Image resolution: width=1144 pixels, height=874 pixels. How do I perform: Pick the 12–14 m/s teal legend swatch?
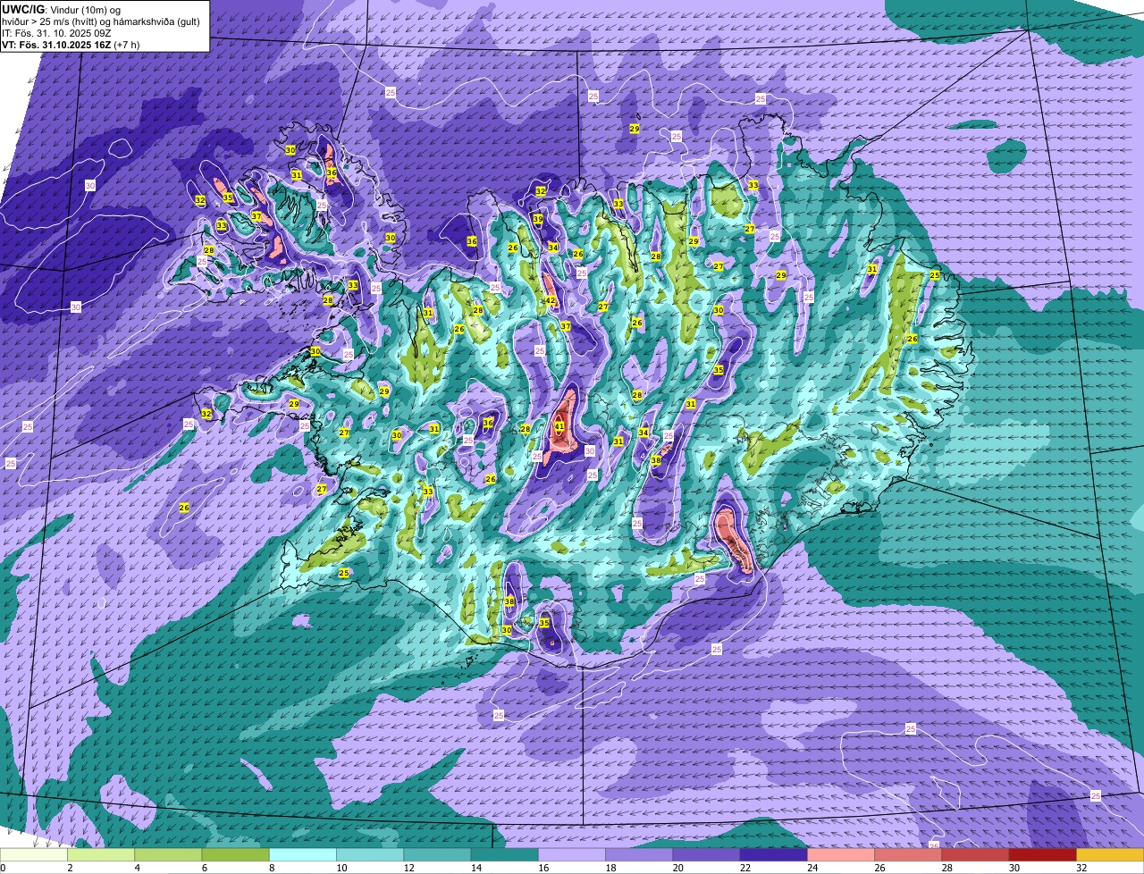(437, 854)
